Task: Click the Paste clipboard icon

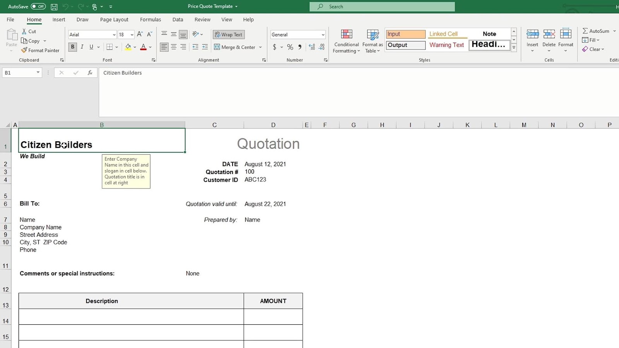Action: [x=12, y=35]
